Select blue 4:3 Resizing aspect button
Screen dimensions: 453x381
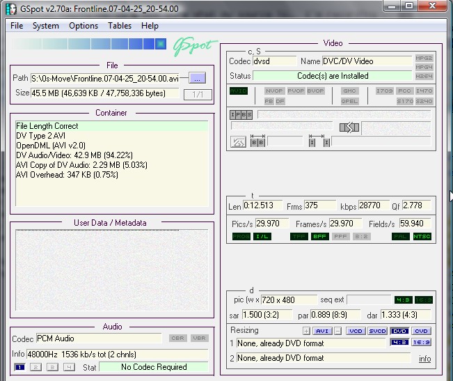(x=399, y=343)
